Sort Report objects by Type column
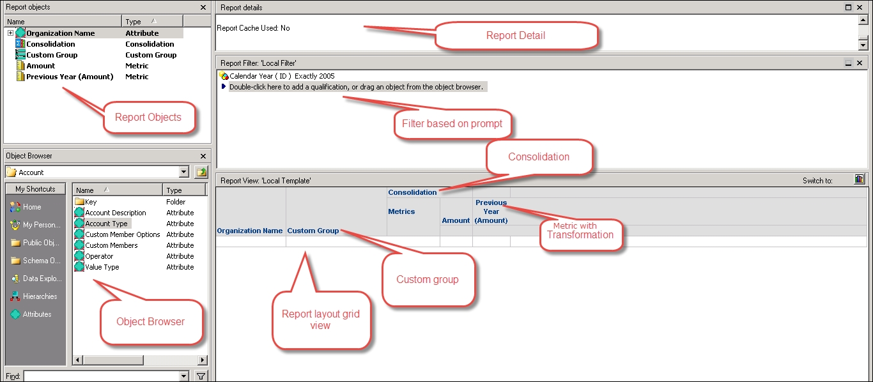873x382 pixels. click(x=152, y=22)
